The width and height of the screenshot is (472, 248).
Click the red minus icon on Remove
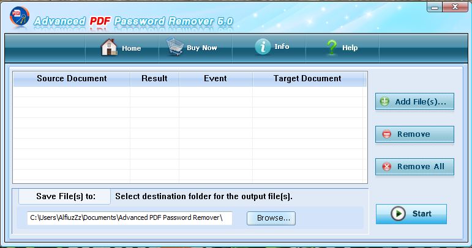(386, 134)
